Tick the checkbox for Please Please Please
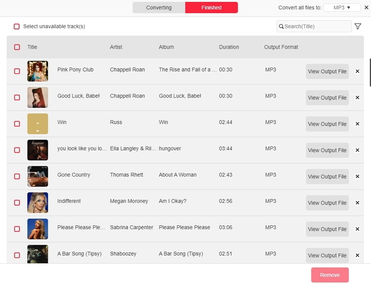The height and width of the screenshot is (284, 371). pyautogui.click(x=17, y=229)
